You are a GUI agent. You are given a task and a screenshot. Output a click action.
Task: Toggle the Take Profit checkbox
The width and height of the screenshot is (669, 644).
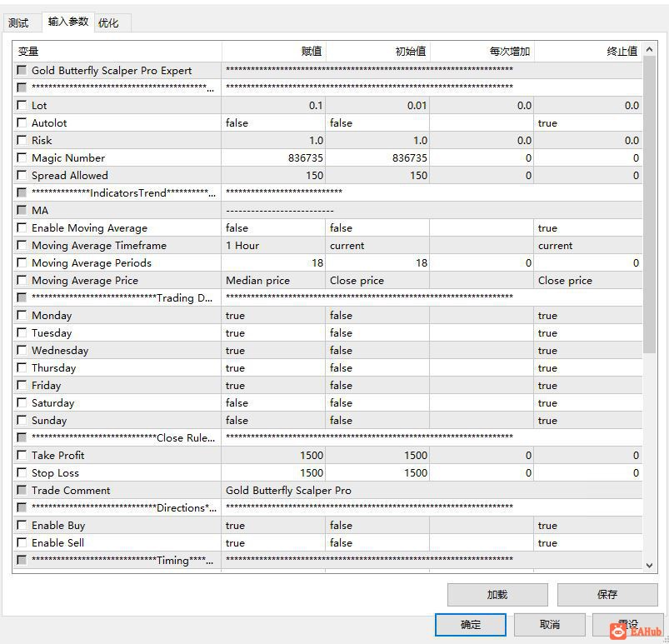(x=22, y=455)
